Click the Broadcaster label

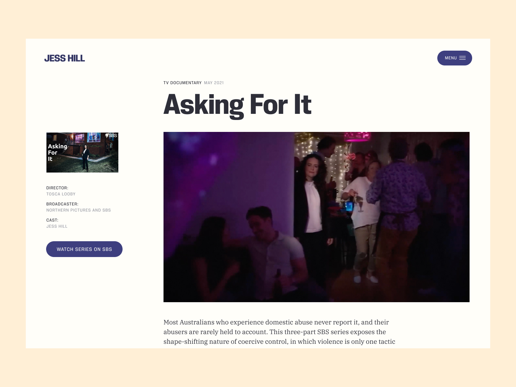point(62,204)
